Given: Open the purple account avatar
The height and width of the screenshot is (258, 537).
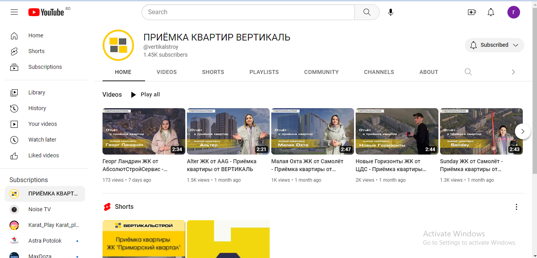Looking at the screenshot, I should pyautogui.click(x=514, y=12).
